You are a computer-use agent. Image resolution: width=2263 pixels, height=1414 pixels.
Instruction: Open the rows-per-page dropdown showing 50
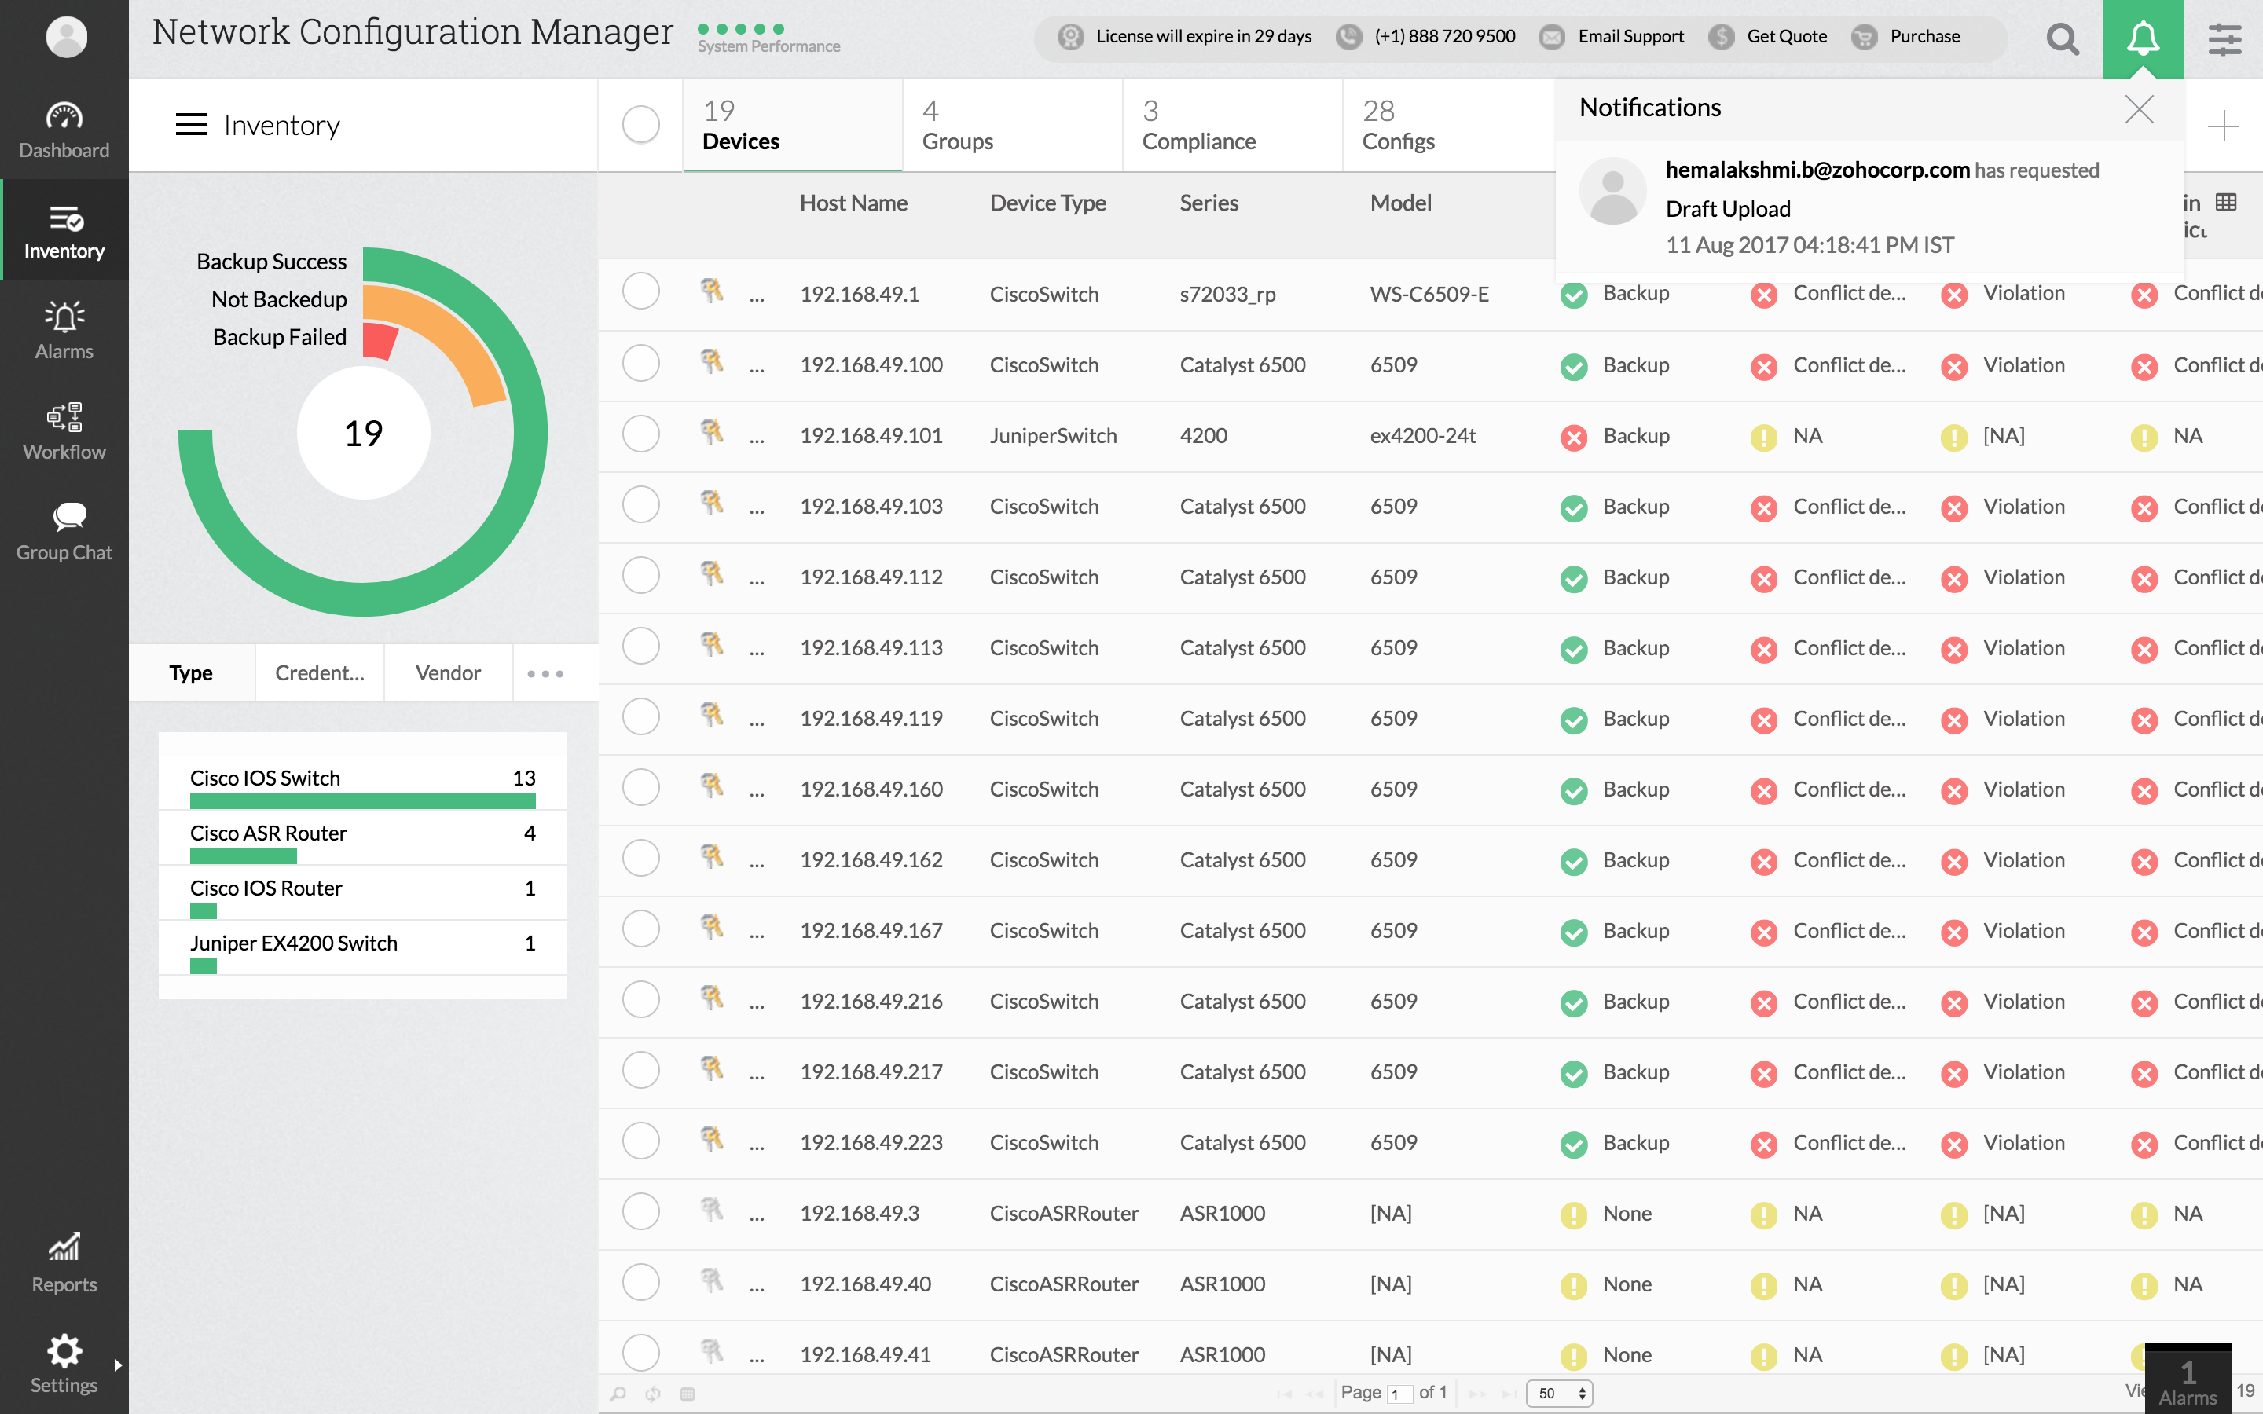(1559, 1393)
